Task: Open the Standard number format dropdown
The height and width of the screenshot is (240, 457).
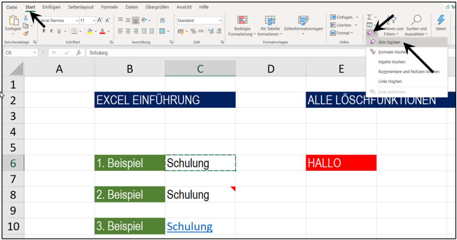Action: point(220,21)
